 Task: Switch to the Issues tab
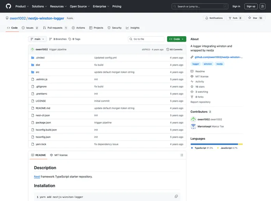pos(30,28)
